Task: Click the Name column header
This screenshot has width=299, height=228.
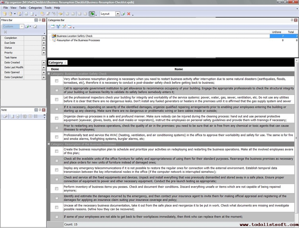Action: pyautogui.click(x=179, y=69)
